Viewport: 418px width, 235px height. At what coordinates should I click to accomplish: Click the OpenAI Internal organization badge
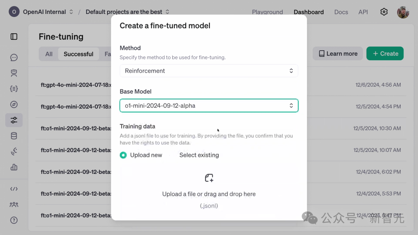[x=14, y=12]
